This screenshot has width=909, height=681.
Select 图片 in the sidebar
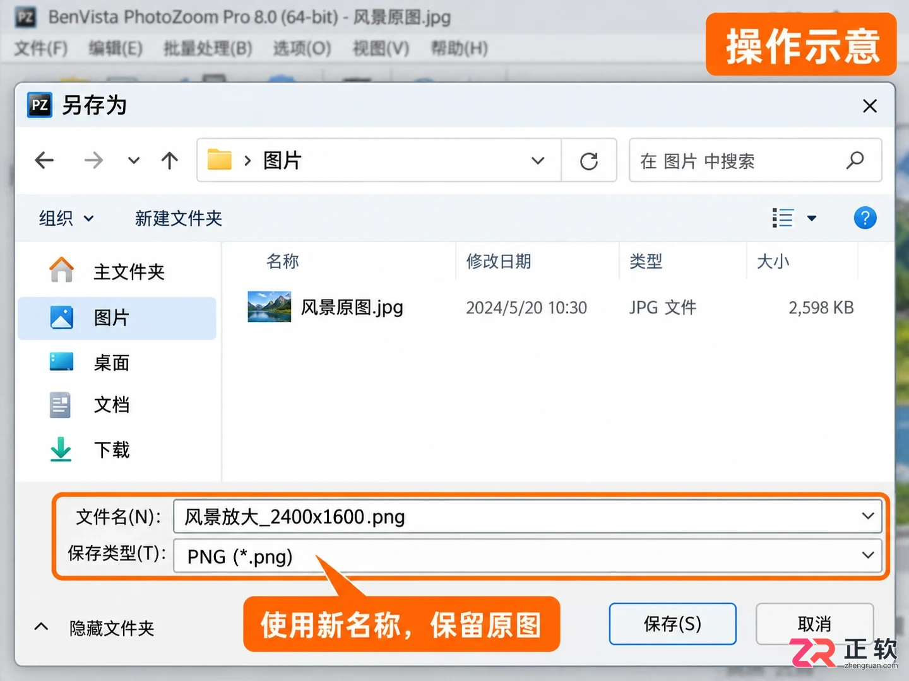[x=117, y=318]
